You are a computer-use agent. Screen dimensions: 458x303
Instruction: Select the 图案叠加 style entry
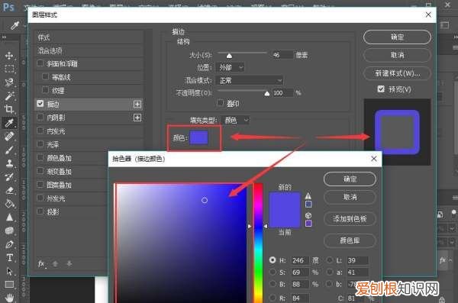click(x=60, y=185)
